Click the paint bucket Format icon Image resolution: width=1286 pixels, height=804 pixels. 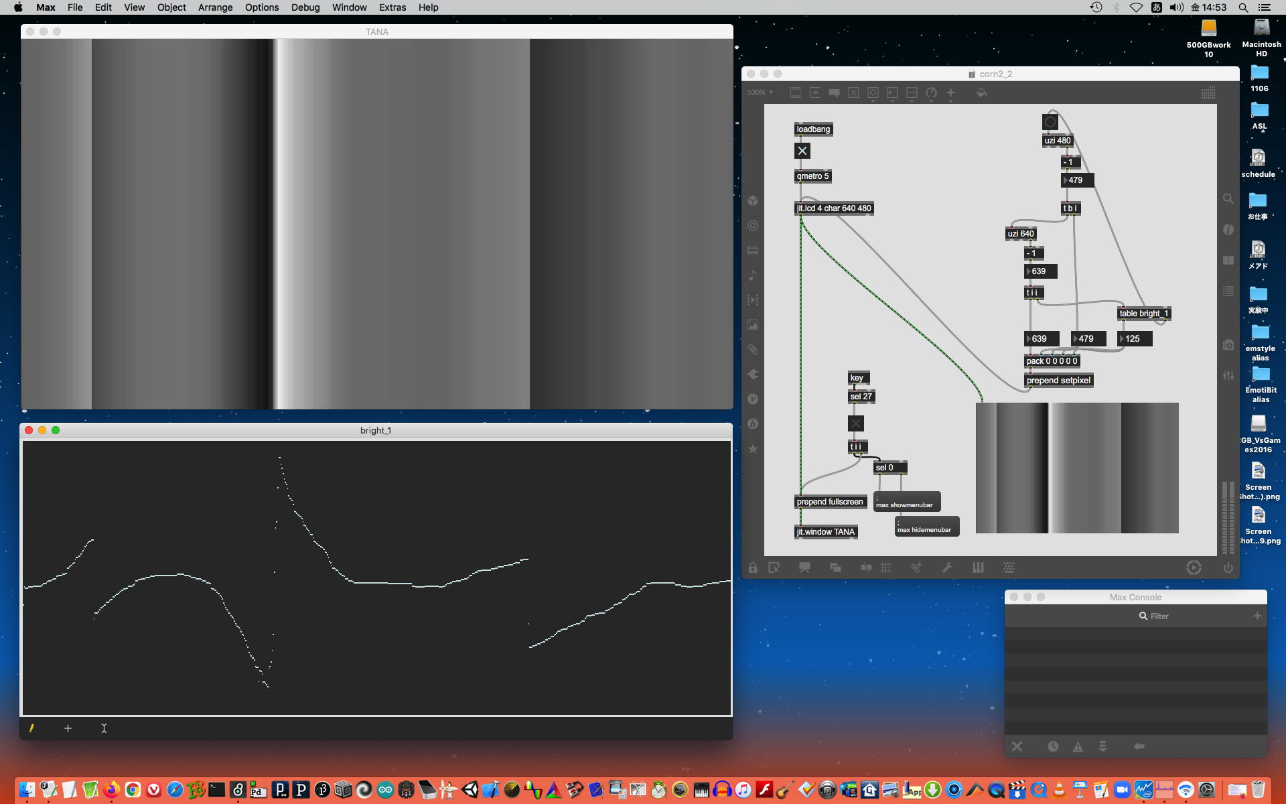981,93
